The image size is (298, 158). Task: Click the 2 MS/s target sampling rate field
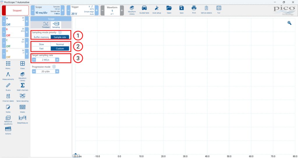click(45, 60)
